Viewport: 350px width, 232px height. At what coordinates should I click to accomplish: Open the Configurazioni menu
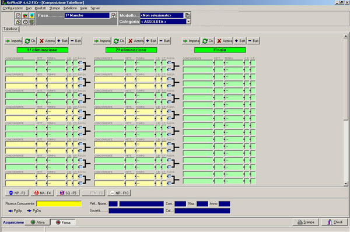(x=12, y=8)
